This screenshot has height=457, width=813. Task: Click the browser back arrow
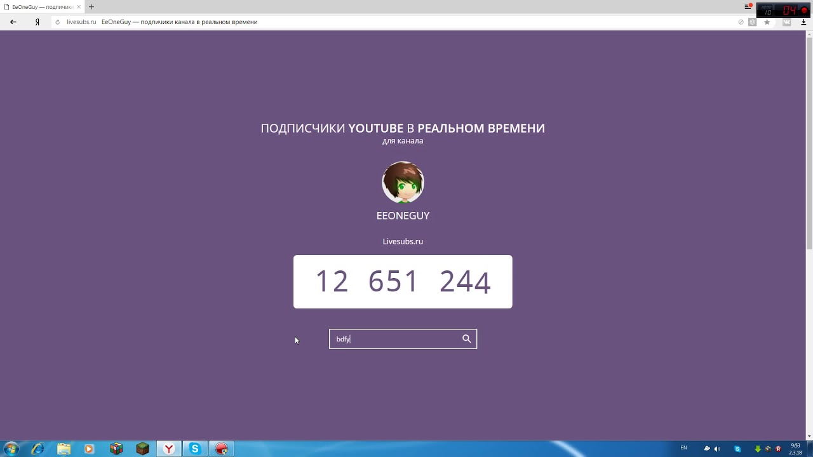[x=13, y=22]
